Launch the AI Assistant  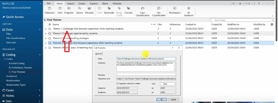(189, 11)
